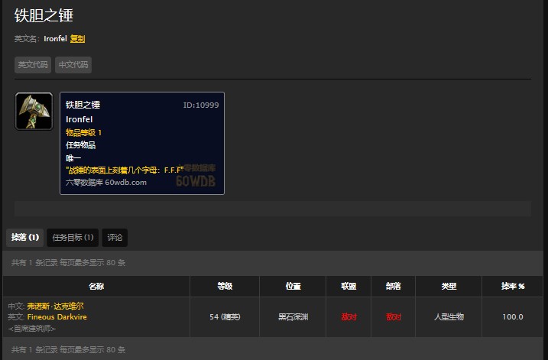Click the 复制 link beside Ironfel

pyautogui.click(x=77, y=38)
